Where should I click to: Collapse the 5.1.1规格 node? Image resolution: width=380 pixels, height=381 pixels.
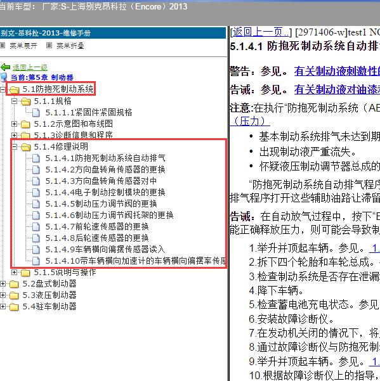pos(15,101)
